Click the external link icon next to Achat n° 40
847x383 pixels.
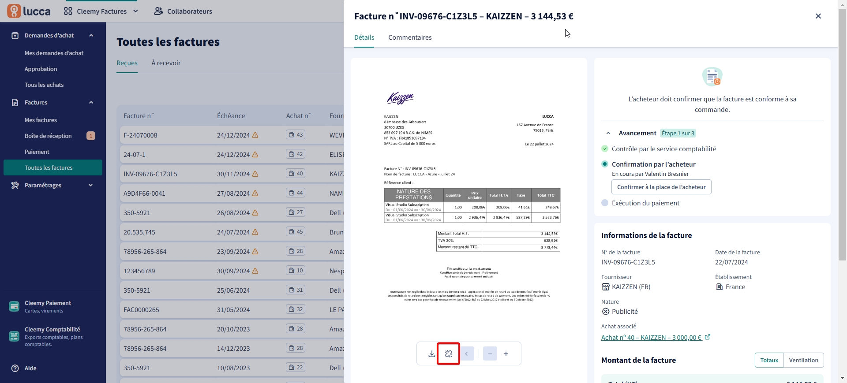708,337
